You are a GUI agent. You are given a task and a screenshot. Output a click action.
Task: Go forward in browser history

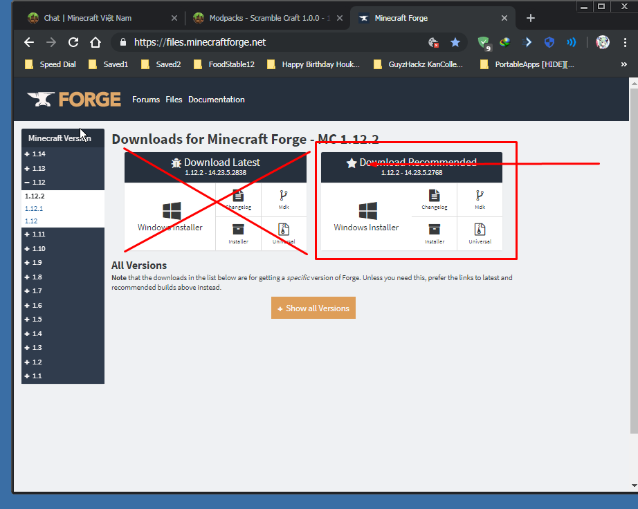(51, 42)
